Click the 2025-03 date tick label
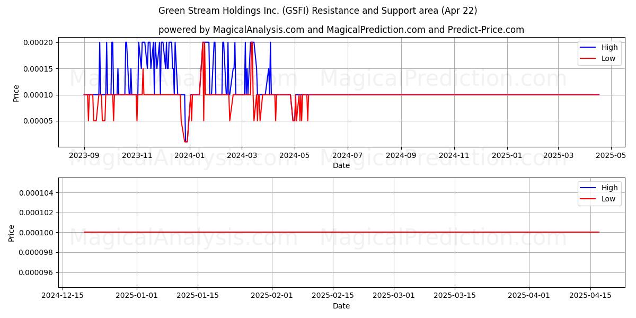The width and height of the screenshot is (636, 318). [558, 156]
